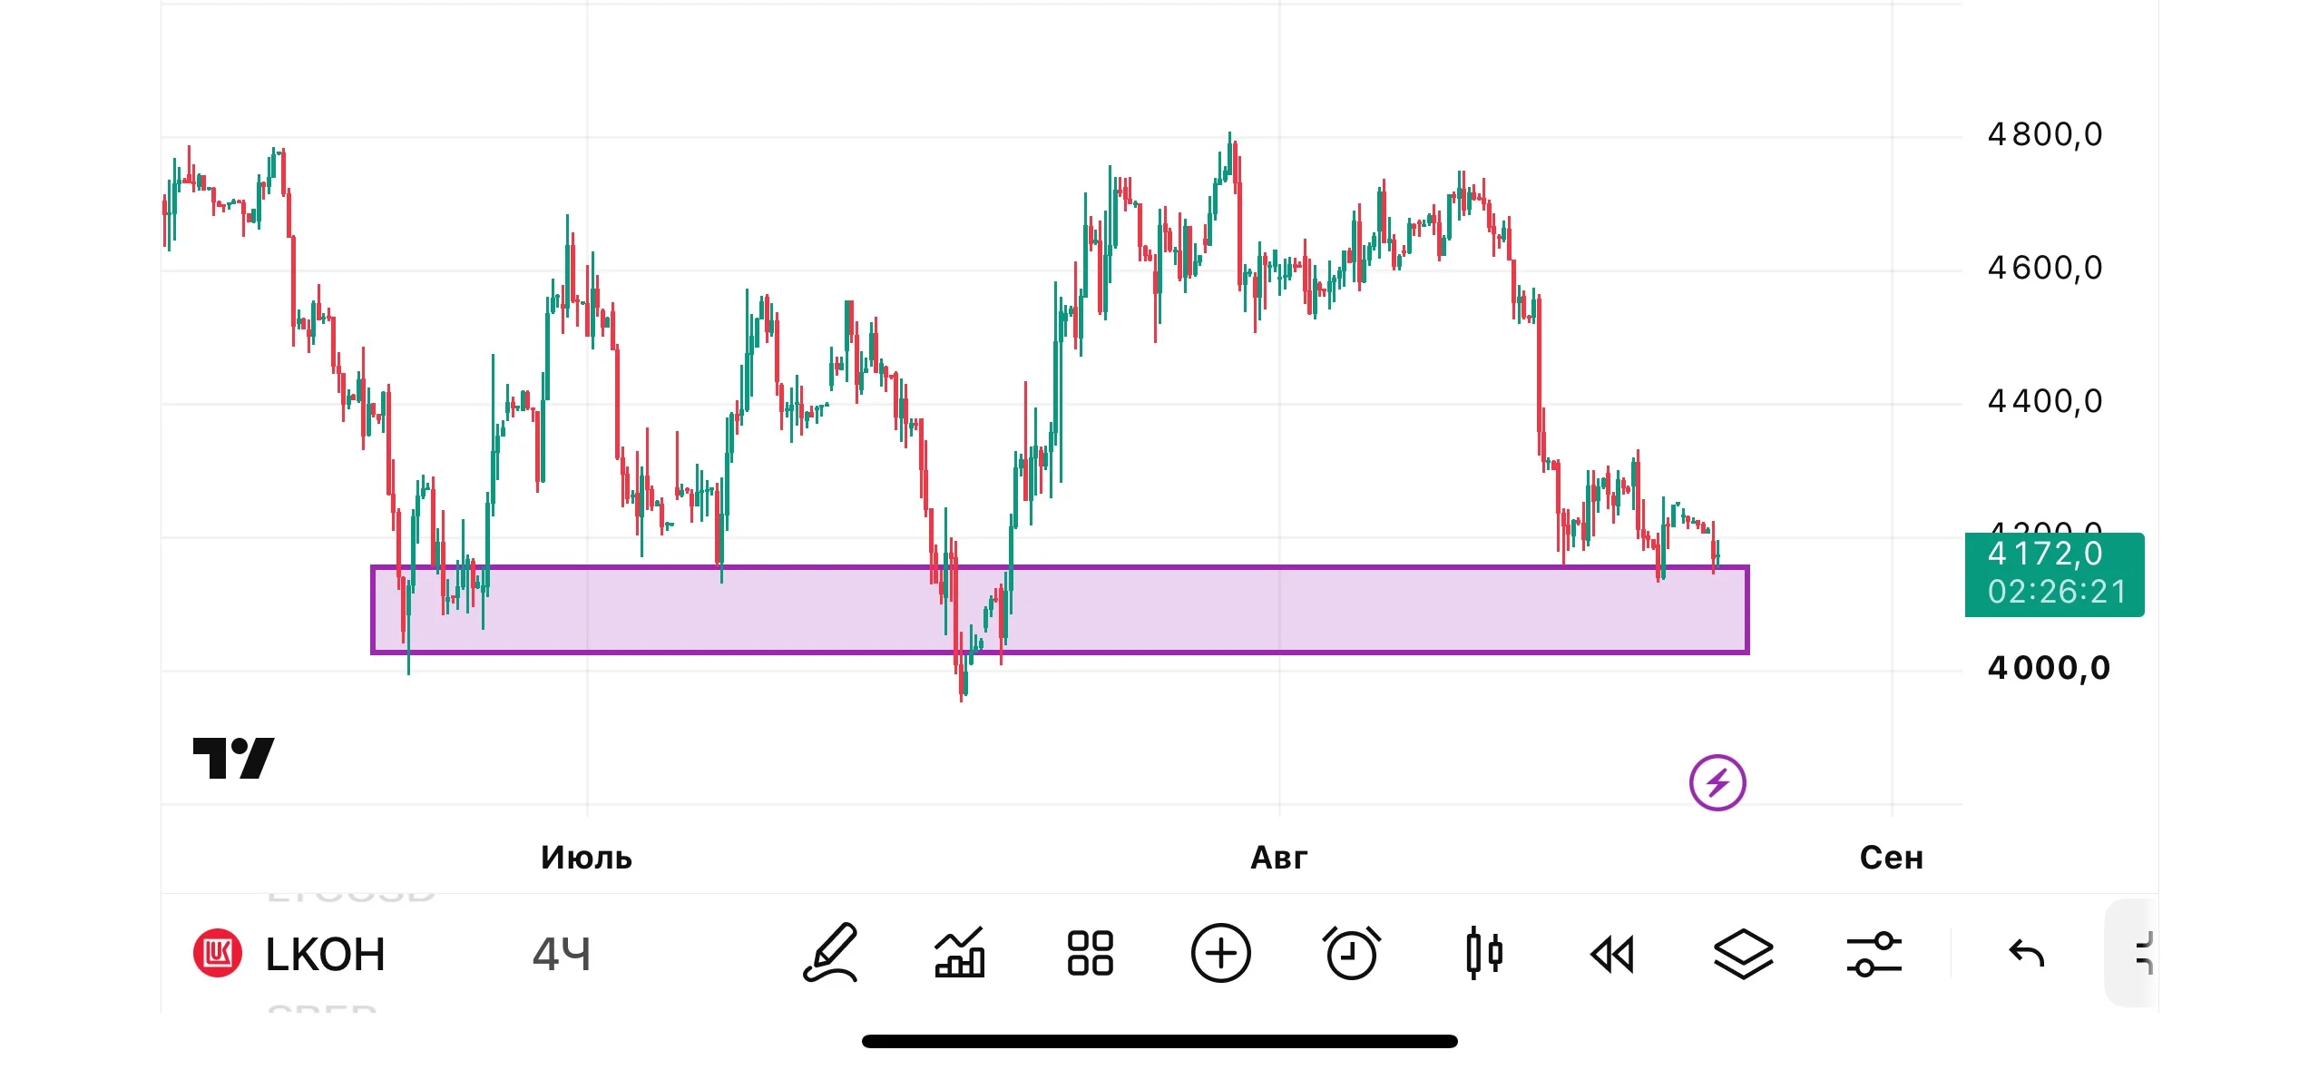The width and height of the screenshot is (2319, 1070).
Task: Undo last action with curved arrow
Action: [x=2026, y=954]
